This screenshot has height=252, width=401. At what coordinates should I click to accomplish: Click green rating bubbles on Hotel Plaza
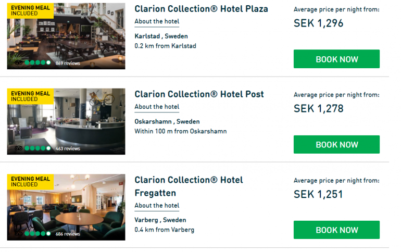click(37, 63)
